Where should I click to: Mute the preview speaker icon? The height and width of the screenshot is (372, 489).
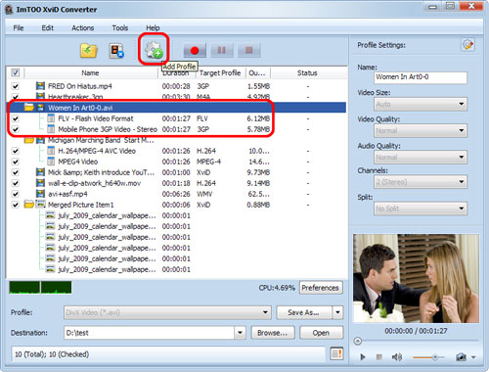point(396,357)
